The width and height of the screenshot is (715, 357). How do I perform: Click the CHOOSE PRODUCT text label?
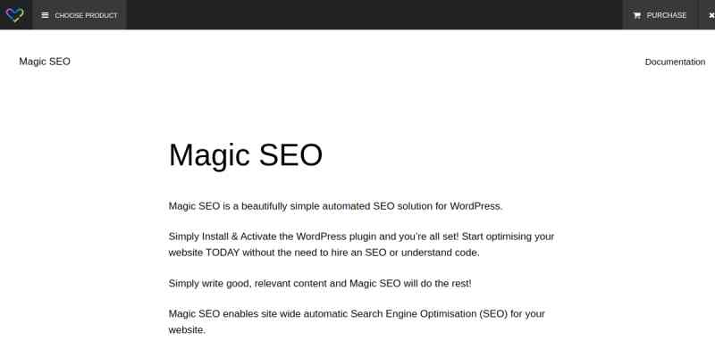tap(86, 15)
